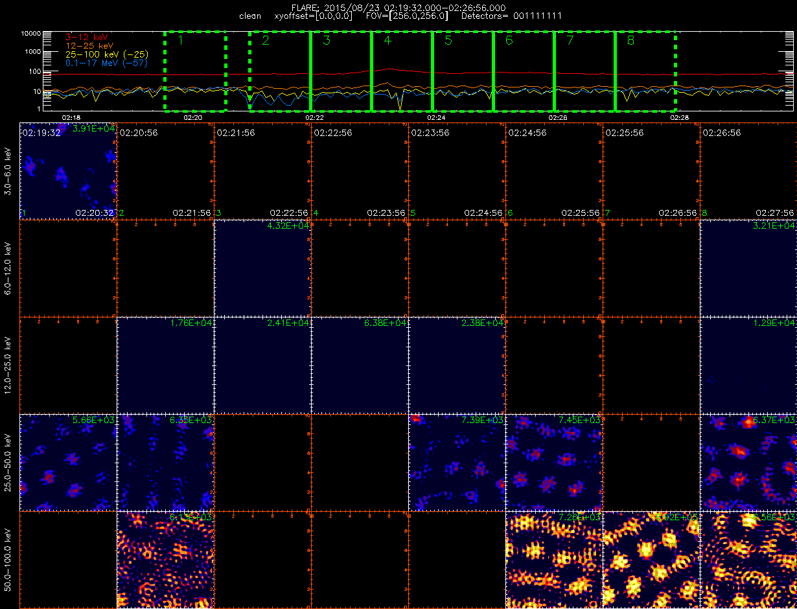Open the 25.0-50.0 keV image peaking 7.45E+03
Screen dimensions: 797x609
(554, 463)
